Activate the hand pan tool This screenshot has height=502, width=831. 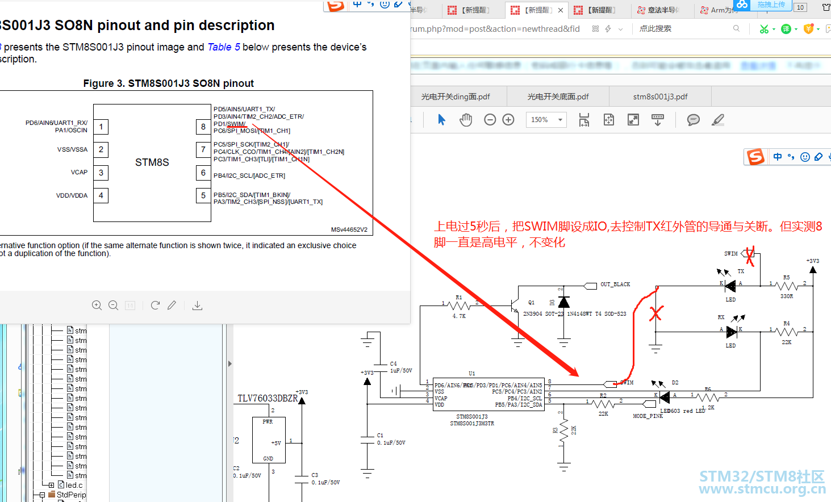tap(466, 120)
